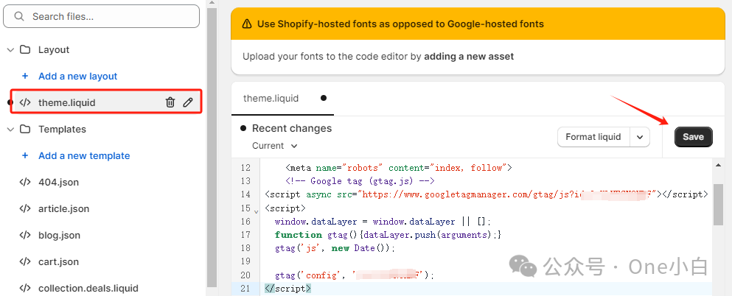Open the Current version dropdown
The width and height of the screenshot is (732, 296).
tap(274, 146)
